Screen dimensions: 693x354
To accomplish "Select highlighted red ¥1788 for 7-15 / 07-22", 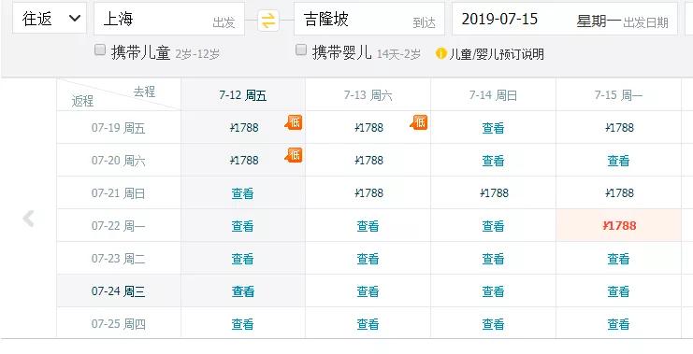I will [x=620, y=225].
